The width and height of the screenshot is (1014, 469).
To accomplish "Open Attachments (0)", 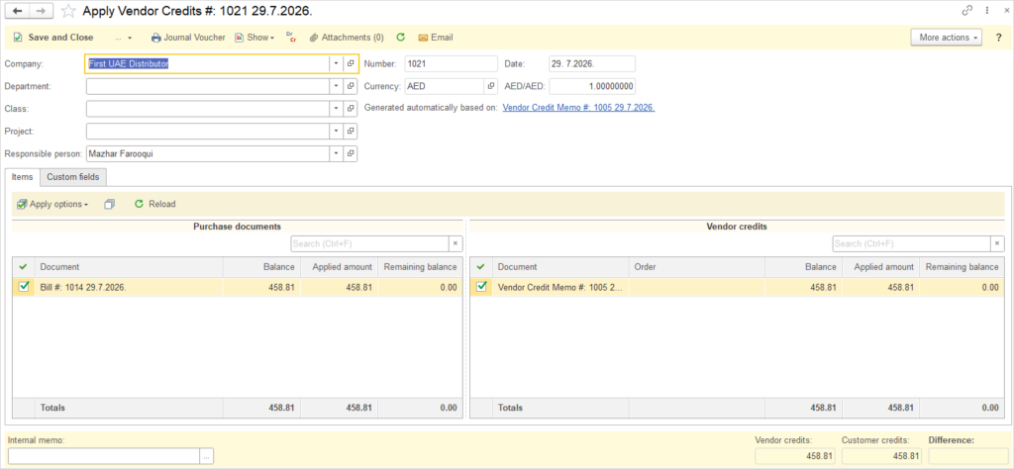I will pos(346,38).
